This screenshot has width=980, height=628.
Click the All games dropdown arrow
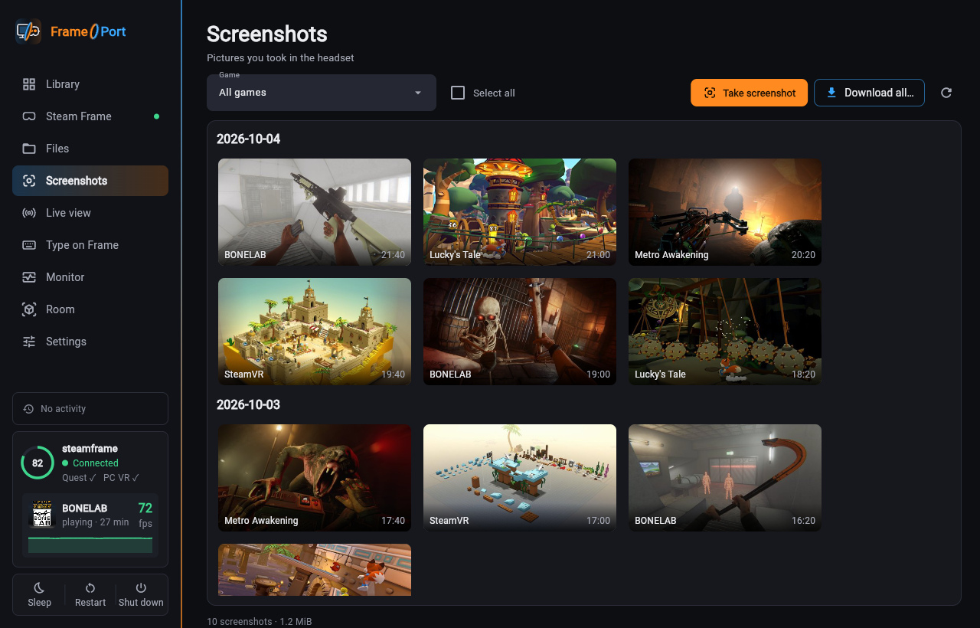[x=418, y=93]
